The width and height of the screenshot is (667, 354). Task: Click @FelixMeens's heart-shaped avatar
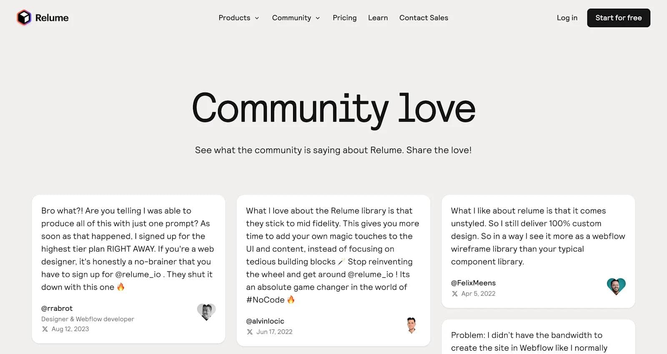tap(616, 286)
